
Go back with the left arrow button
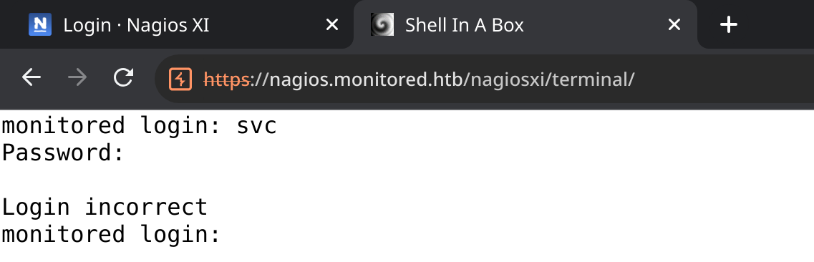[32, 78]
